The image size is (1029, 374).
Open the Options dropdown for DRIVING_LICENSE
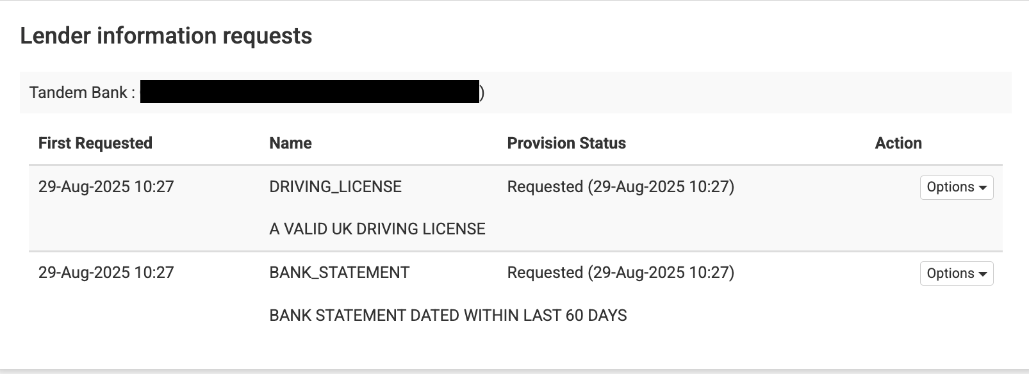pyautogui.click(x=955, y=187)
